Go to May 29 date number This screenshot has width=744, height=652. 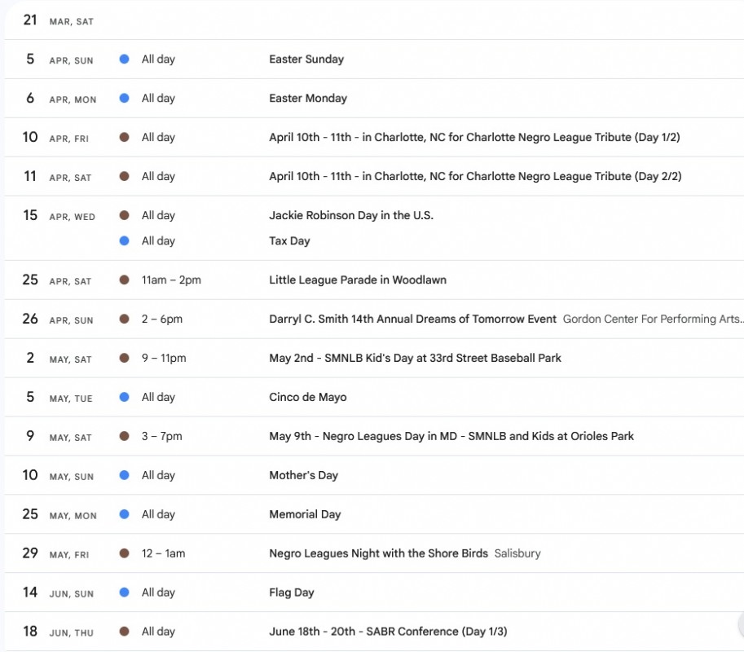pos(30,553)
